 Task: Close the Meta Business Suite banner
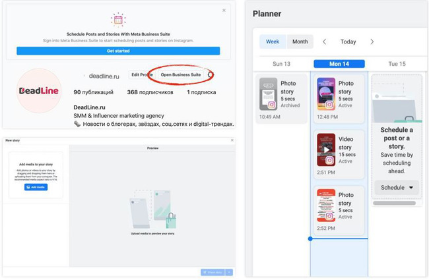[x=224, y=11]
